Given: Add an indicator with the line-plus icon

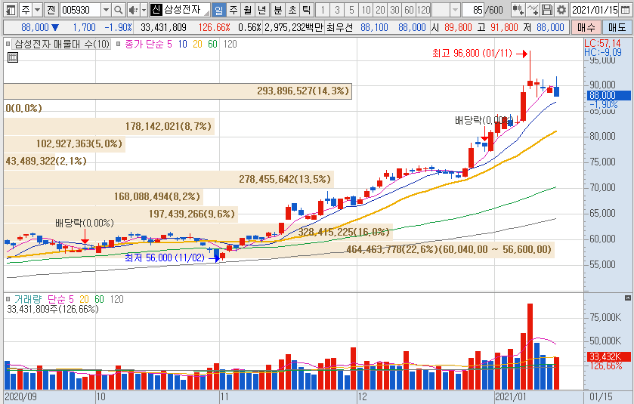Looking at the screenshot, I should point(533,10).
